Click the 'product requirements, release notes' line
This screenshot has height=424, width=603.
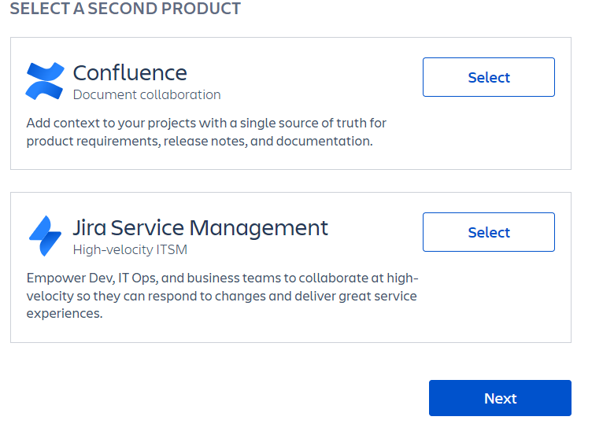198,142
